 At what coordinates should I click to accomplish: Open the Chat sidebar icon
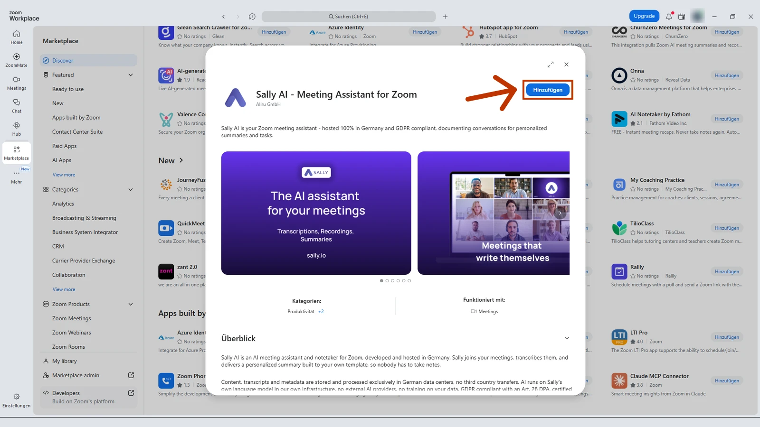point(17,106)
